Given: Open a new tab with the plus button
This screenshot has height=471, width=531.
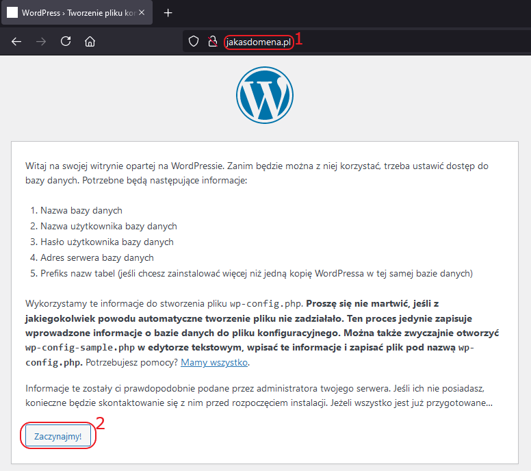Looking at the screenshot, I should pyautogui.click(x=168, y=13).
